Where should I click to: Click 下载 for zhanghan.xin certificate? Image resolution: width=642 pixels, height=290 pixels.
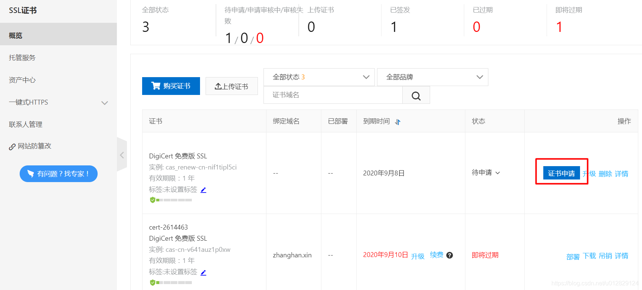[589, 256]
